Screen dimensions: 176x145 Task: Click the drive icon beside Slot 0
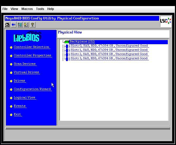click(x=67, y=46)
